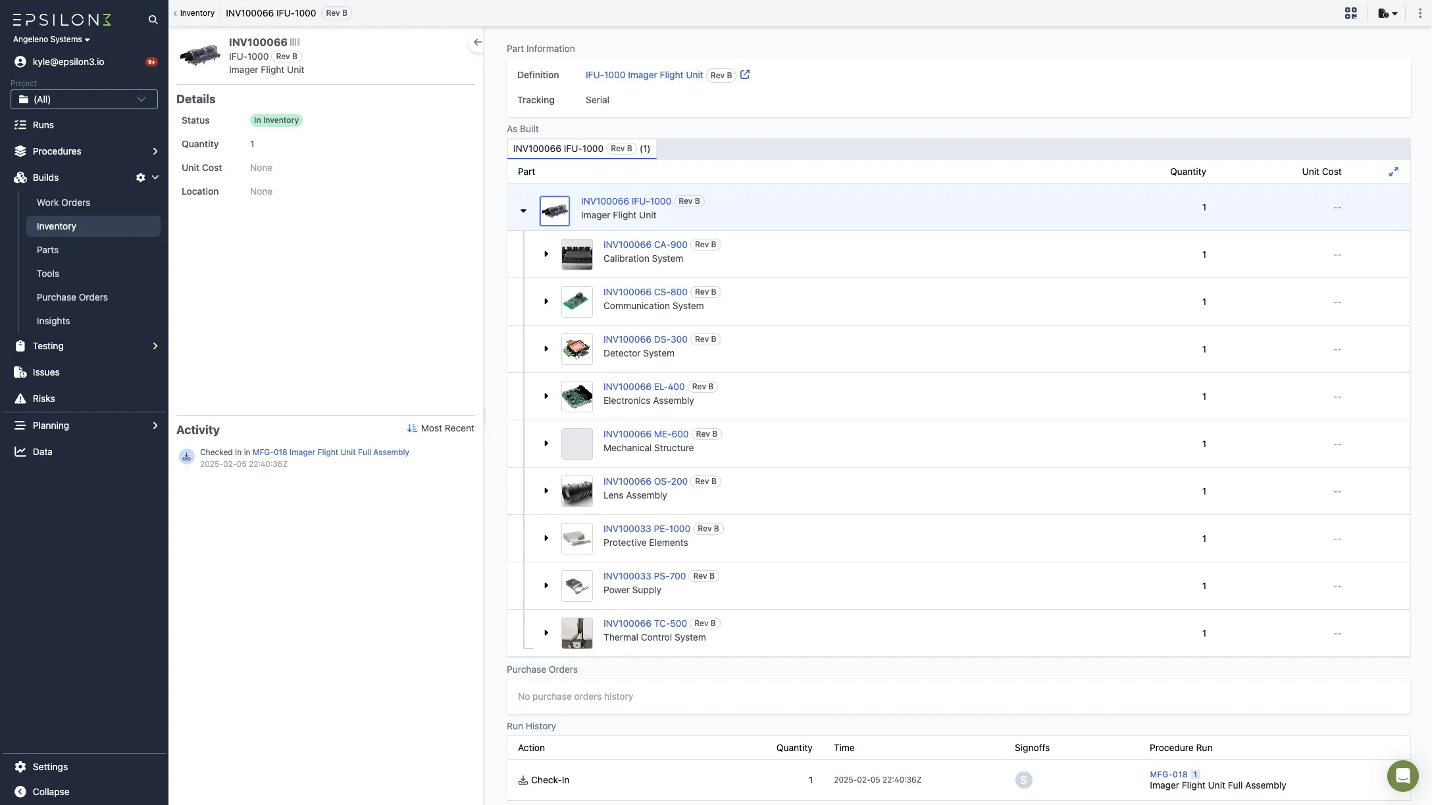Click the three-dot more options menu

1419,13
